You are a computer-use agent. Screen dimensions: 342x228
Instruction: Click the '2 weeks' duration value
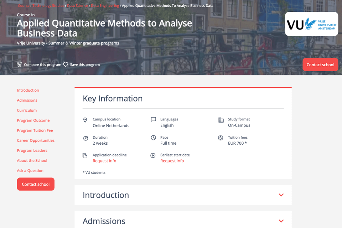(x=100, y=143)
